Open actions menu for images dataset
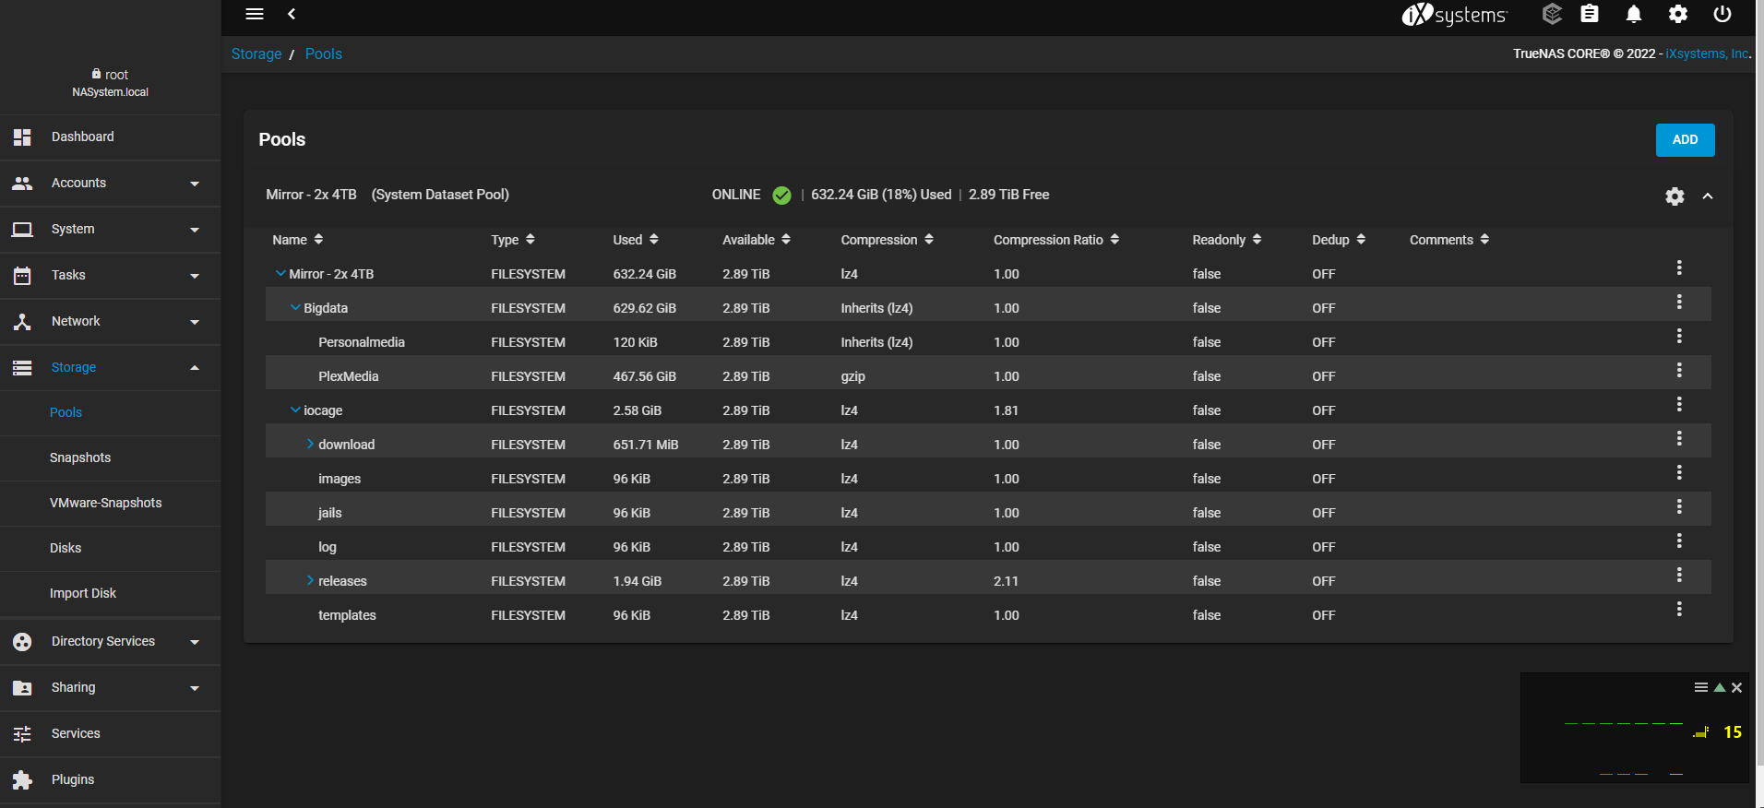This screenshot has width=1764, height=808. tap(1679, 472)
